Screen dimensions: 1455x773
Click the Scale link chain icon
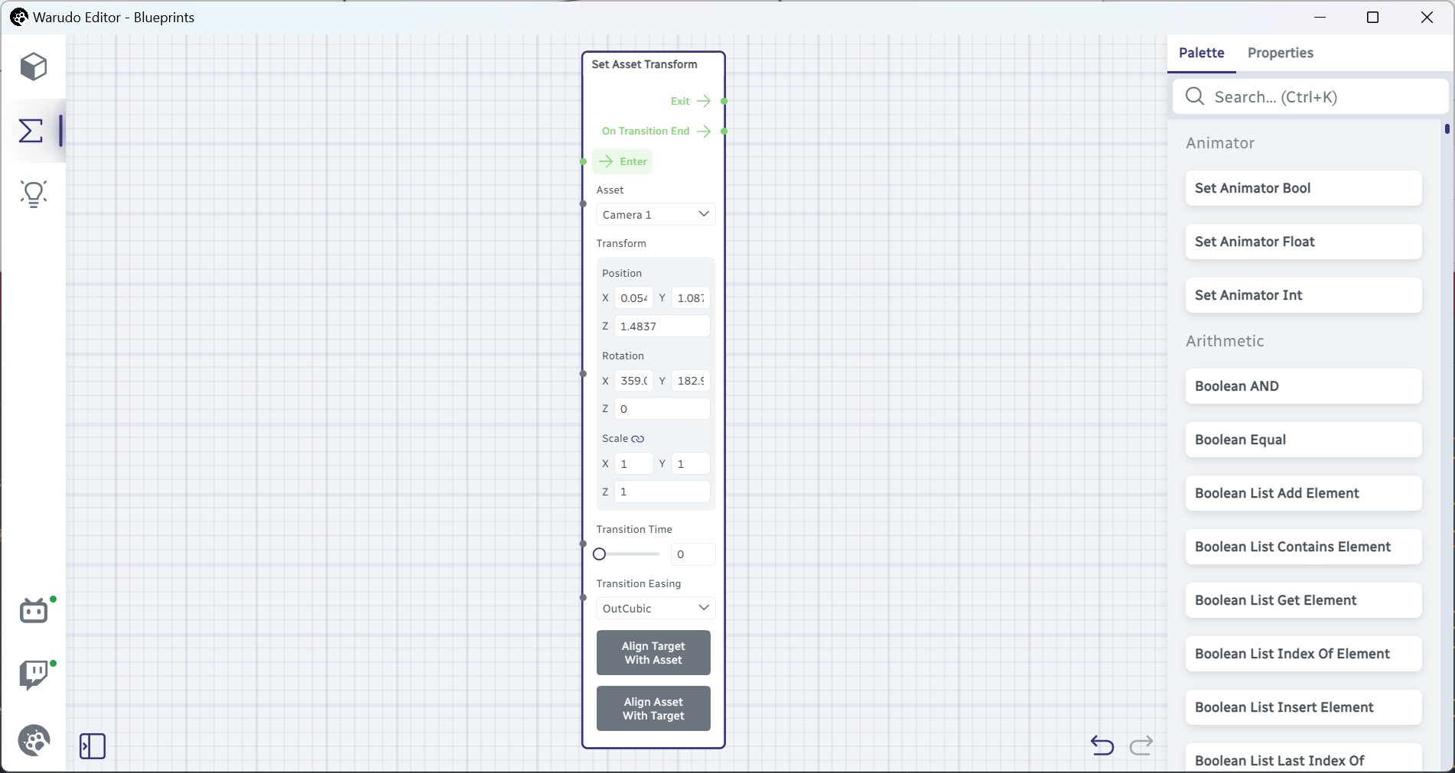tap(638, 439)
